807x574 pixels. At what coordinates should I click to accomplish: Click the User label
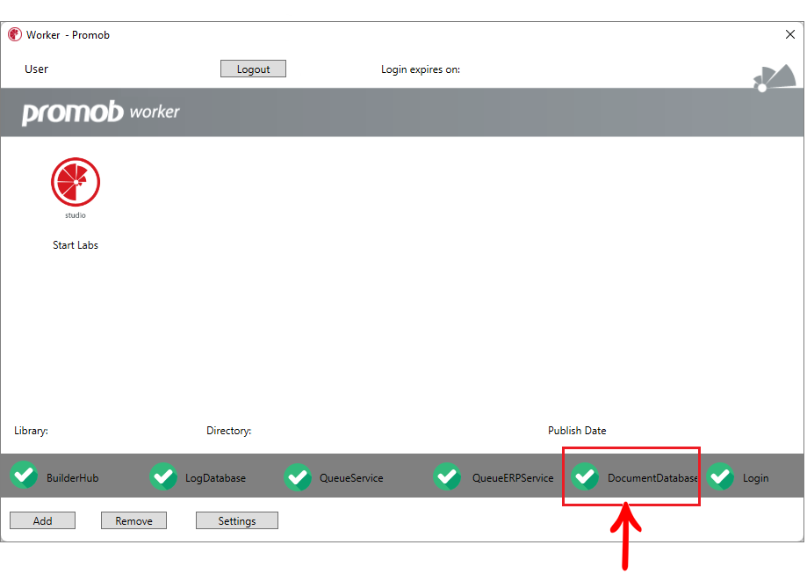[x=37, y=69]
